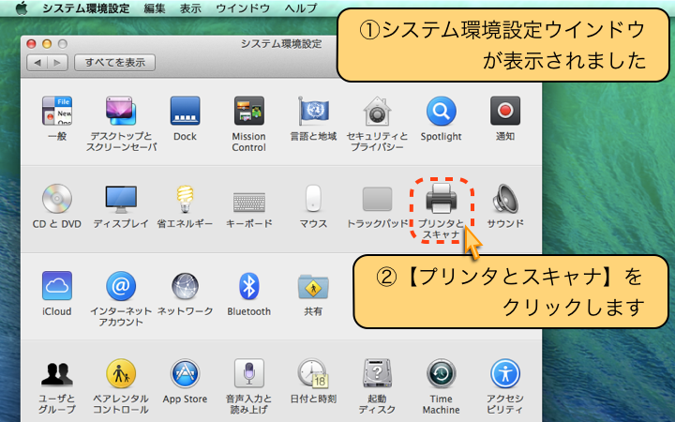Open ペアレンタルコントロール preferences
The height and width of the screenshot is (422, 675).
121,373
